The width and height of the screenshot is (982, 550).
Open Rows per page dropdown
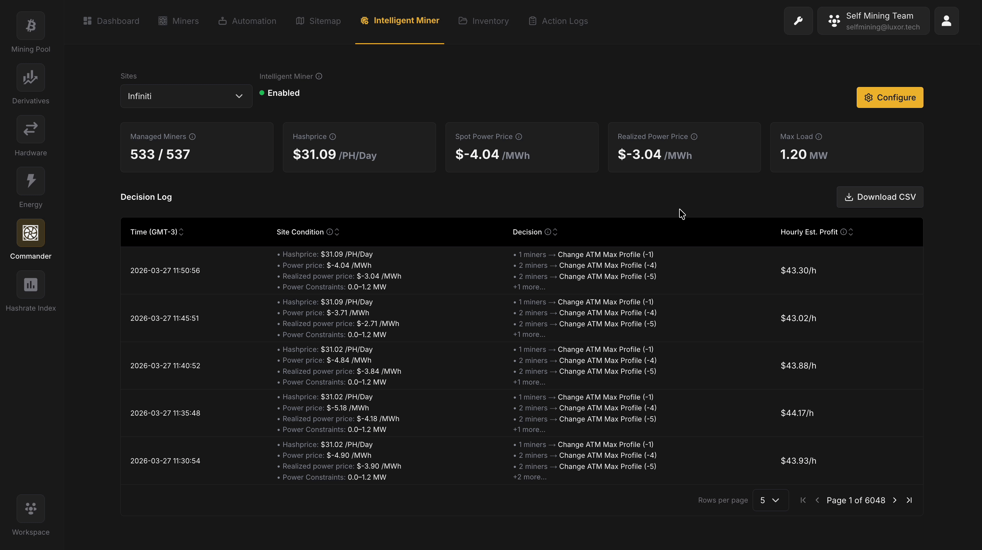coord(770,500)
